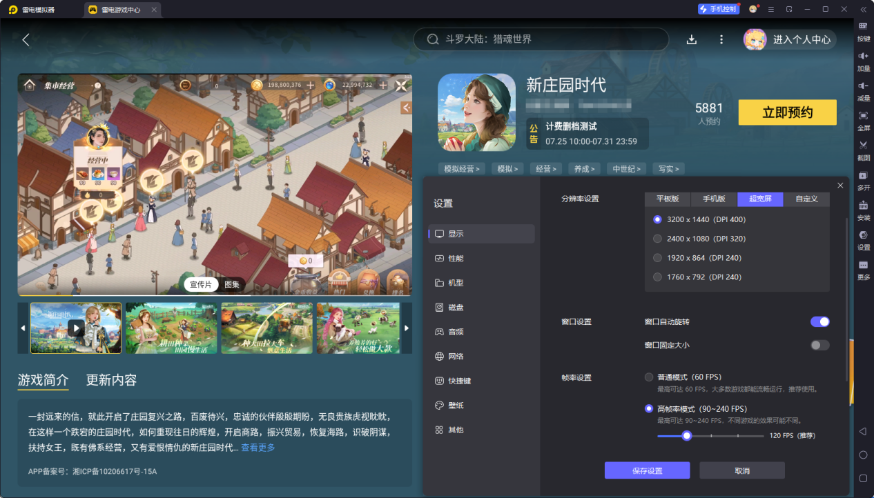Open the 快捷键 settings section
The image size is (874, 498).
pos(481,381)
